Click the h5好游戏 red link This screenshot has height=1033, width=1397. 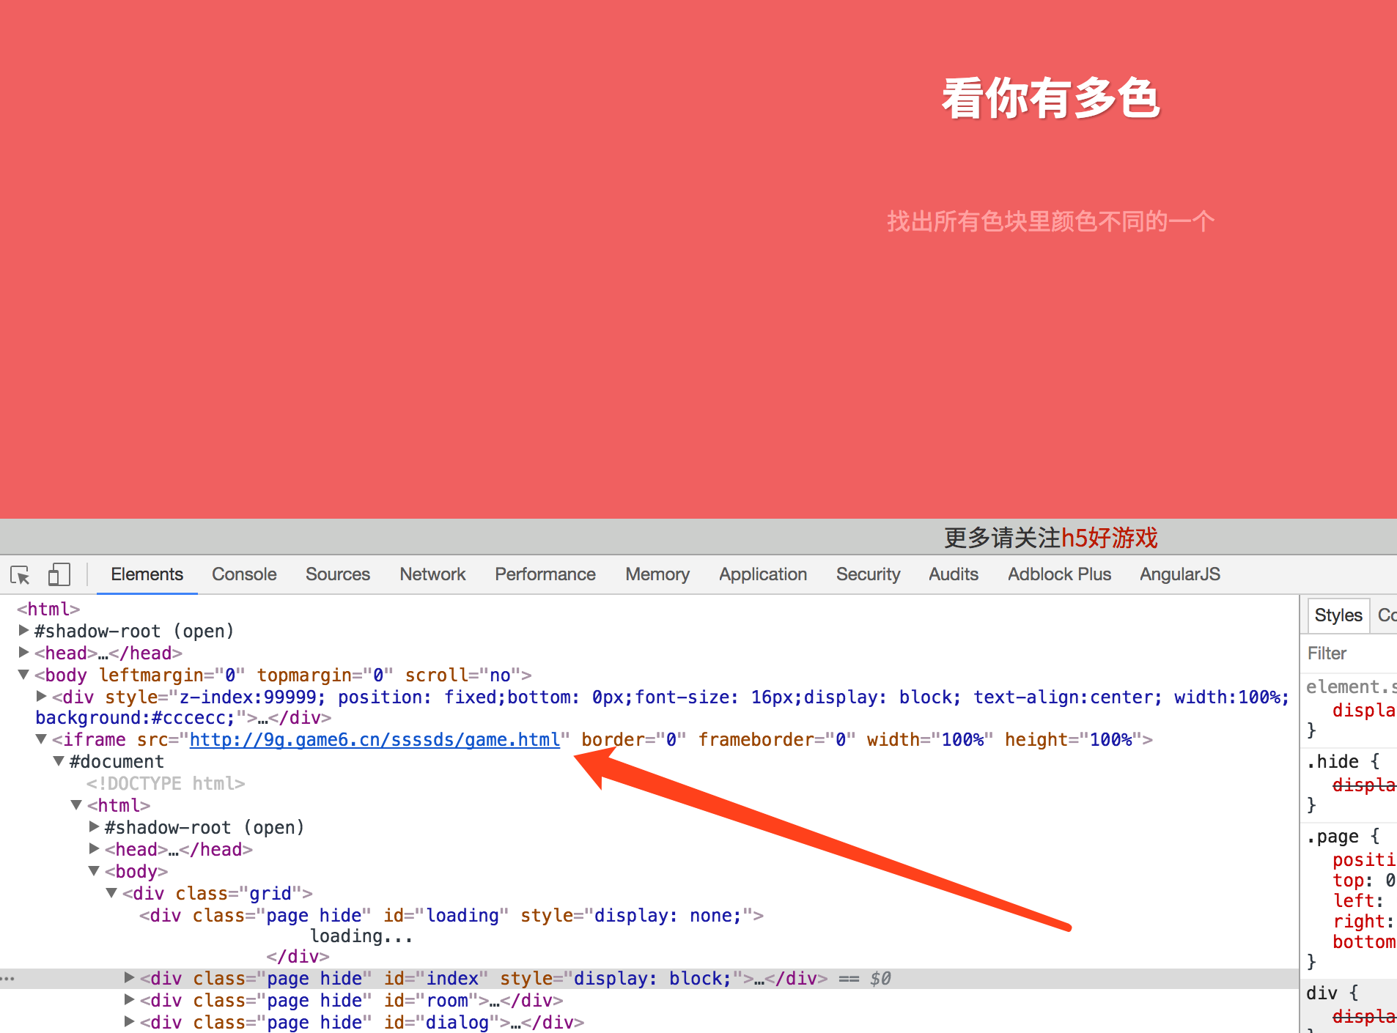[x=1109, y=538]
